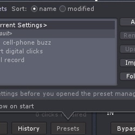Select the italic default preset entry
The height and width of the screenshot is (135, 135).
58,34
